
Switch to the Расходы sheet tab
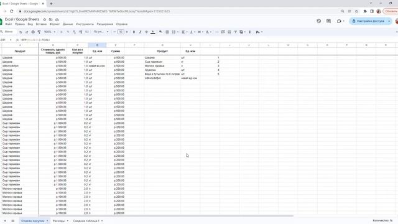[x=60, y=221]
